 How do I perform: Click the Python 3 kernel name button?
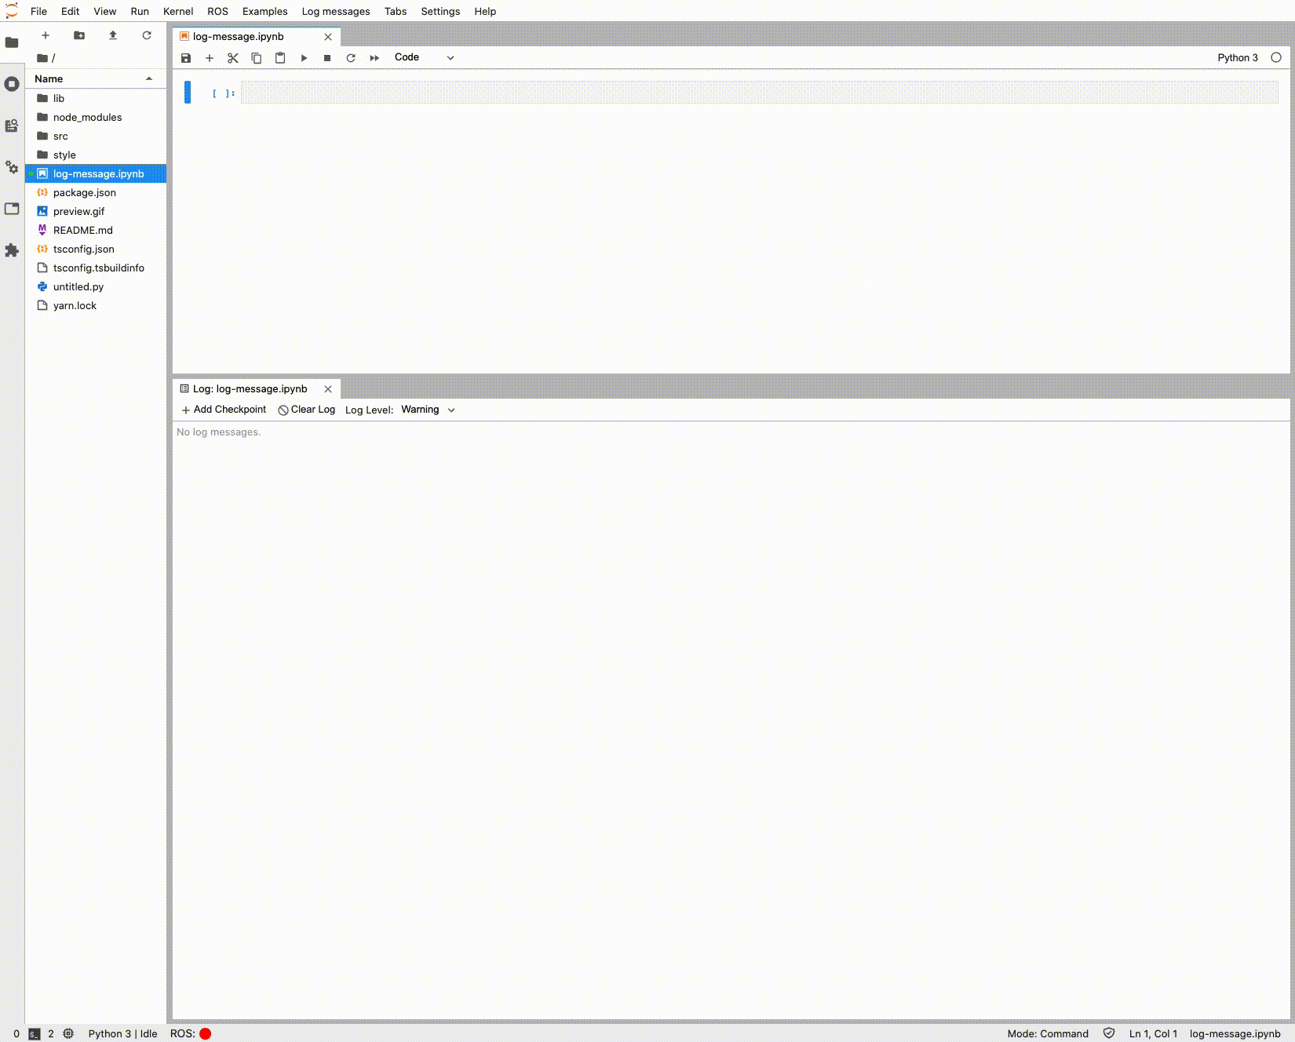point(1238,57)
